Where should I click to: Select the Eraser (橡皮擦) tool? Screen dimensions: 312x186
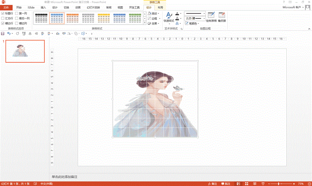[x=222, y=17]
